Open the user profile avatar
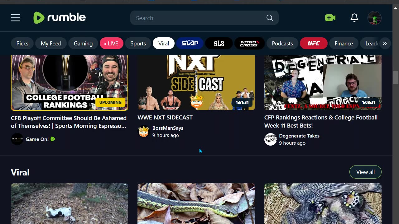399x224 pixels. (374, 18)
